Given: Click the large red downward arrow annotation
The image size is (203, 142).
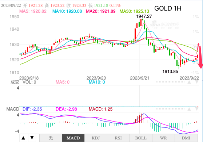Looking at the screenshot, I should click(x=201, y=57).
